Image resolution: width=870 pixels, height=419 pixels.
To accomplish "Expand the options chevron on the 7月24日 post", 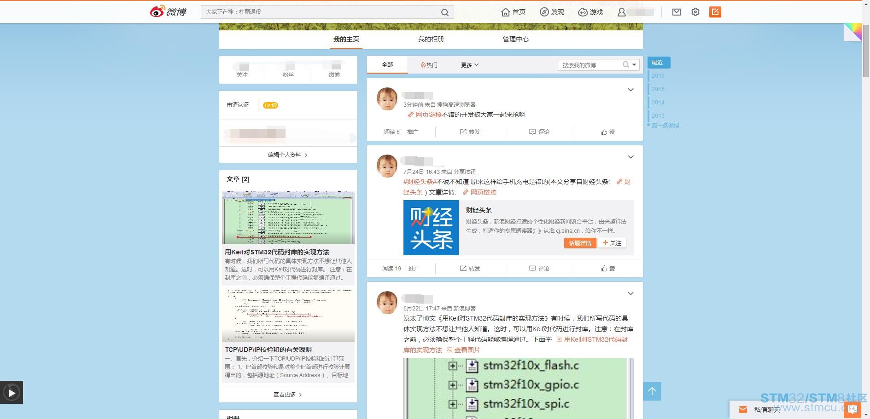I will point(631,157).
